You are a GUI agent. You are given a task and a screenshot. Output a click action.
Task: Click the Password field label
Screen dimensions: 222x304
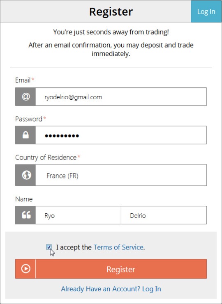28,119
